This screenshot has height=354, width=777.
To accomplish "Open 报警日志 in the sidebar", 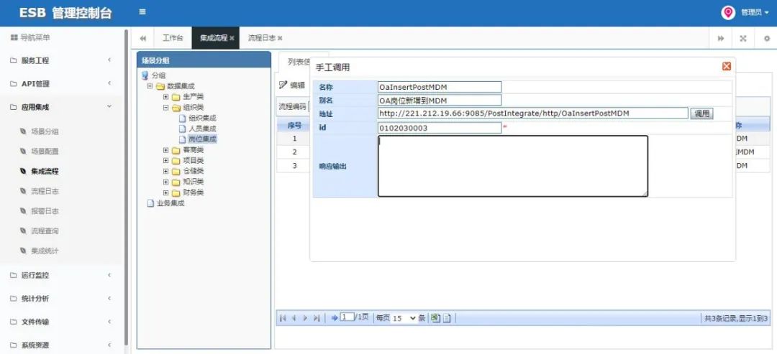I will [45, 211].
